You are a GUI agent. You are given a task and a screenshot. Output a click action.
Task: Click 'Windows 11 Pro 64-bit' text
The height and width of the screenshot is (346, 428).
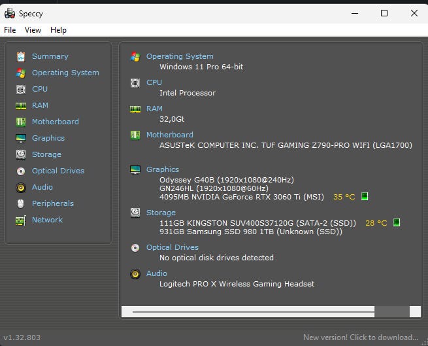pyautogui.click(x=201, y=67)
